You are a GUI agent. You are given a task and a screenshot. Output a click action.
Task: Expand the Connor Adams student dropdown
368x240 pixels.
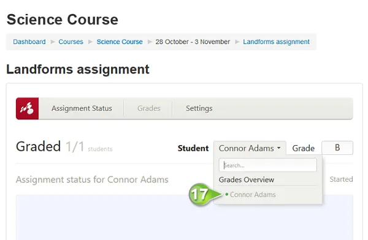(250, 148)
